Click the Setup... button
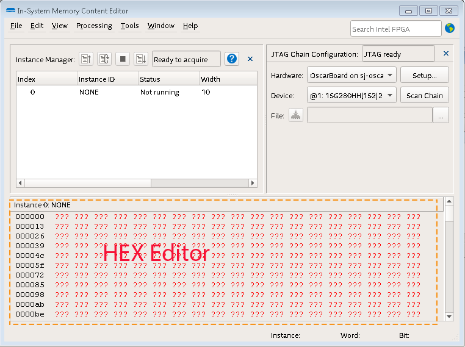The width and height of the screenshot is (465, 347). coord(424,76)
